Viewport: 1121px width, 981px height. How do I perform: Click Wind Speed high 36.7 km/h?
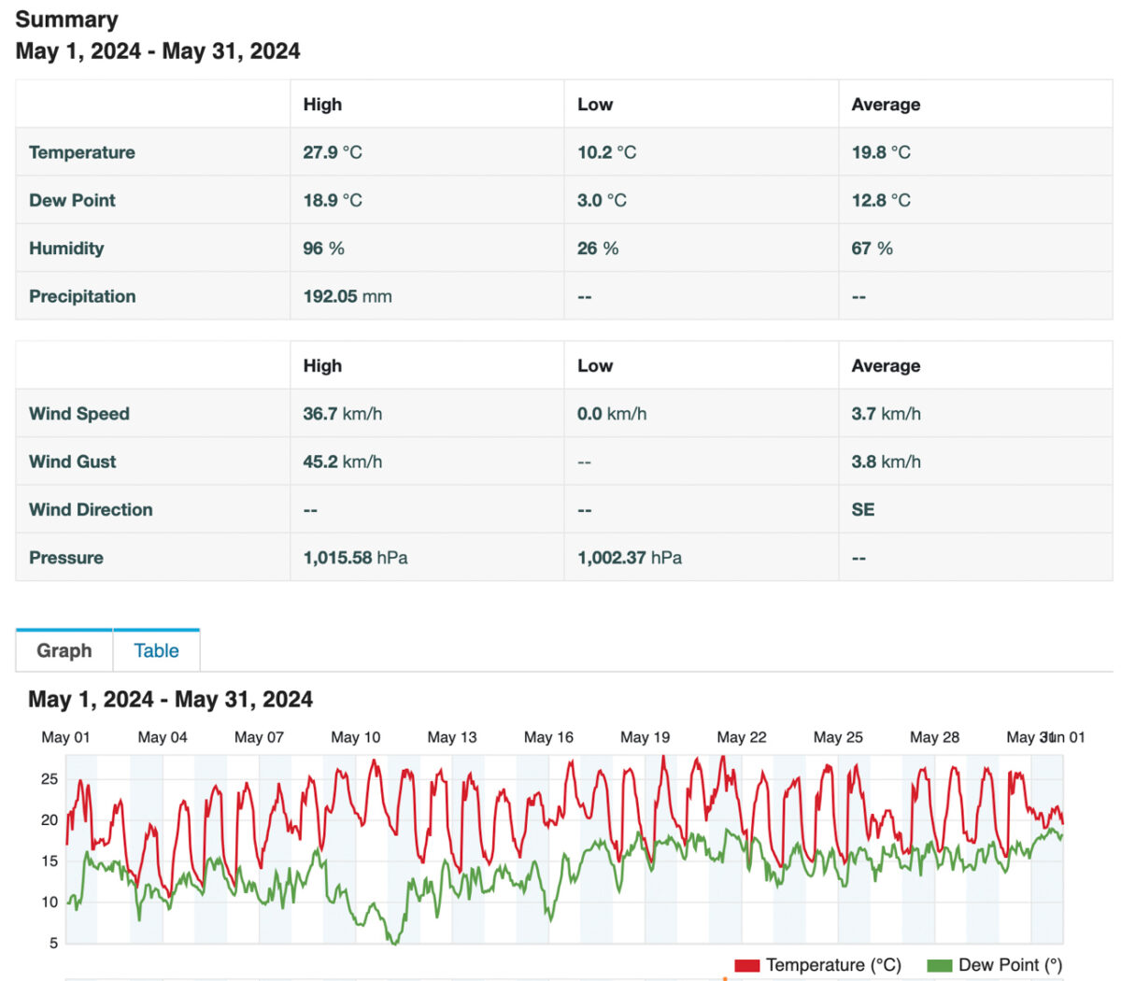(x=343, y=414)
